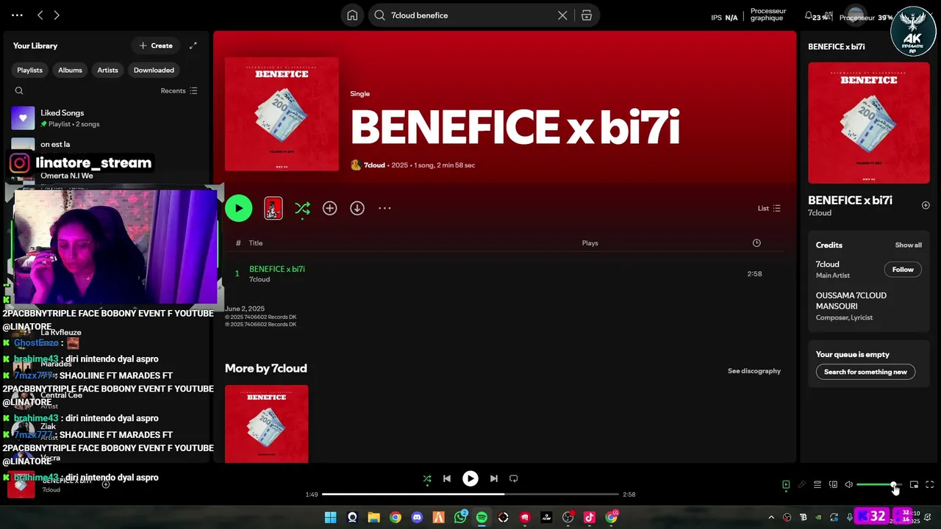The height and width of the screenshot is (529, 941).
Task: Seek within the playback progress bar
Action: pos(470,494)
